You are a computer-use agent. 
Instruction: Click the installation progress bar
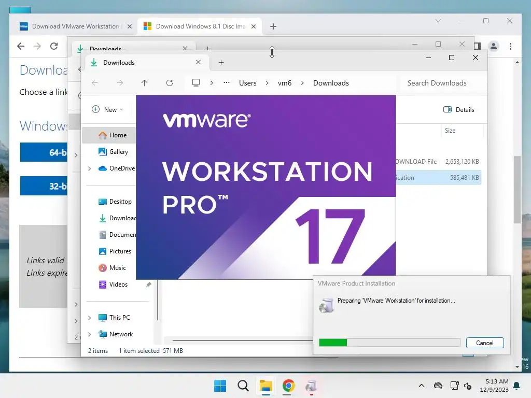click(389, 343)
